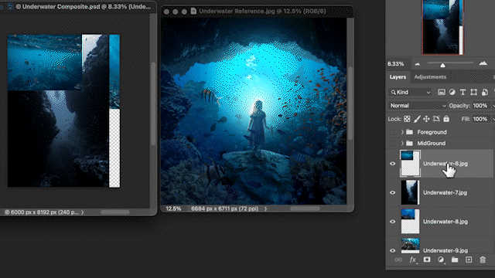
Task: Add a layer mask
Action: point(427,259)
